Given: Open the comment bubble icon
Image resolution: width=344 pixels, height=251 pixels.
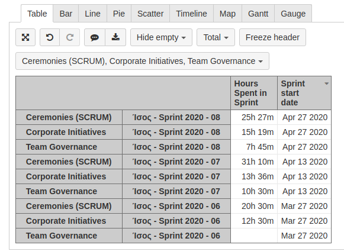Looking at the screenshot, I should [x=95, y=37].
